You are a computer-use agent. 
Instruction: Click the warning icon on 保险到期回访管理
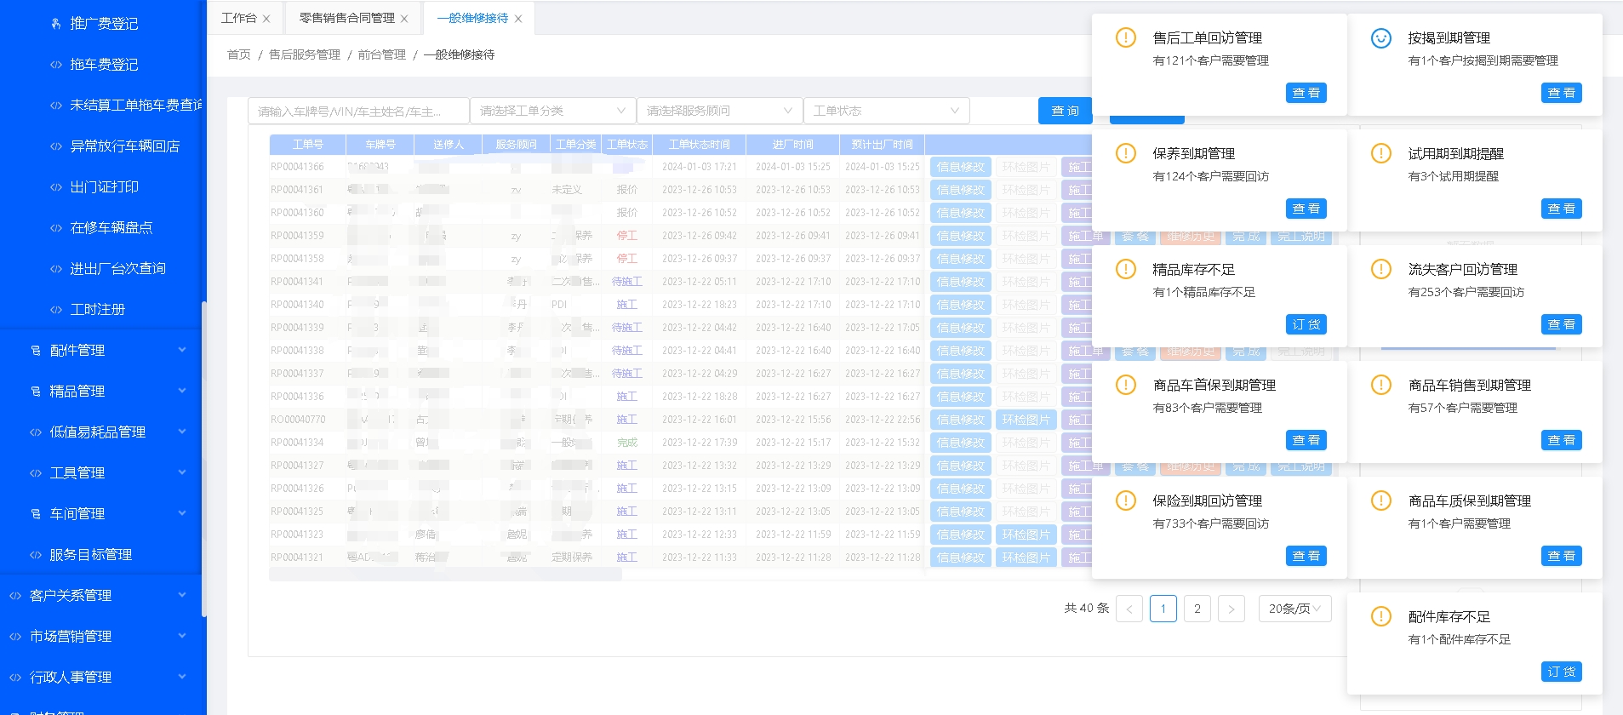tap(1126, 500)
